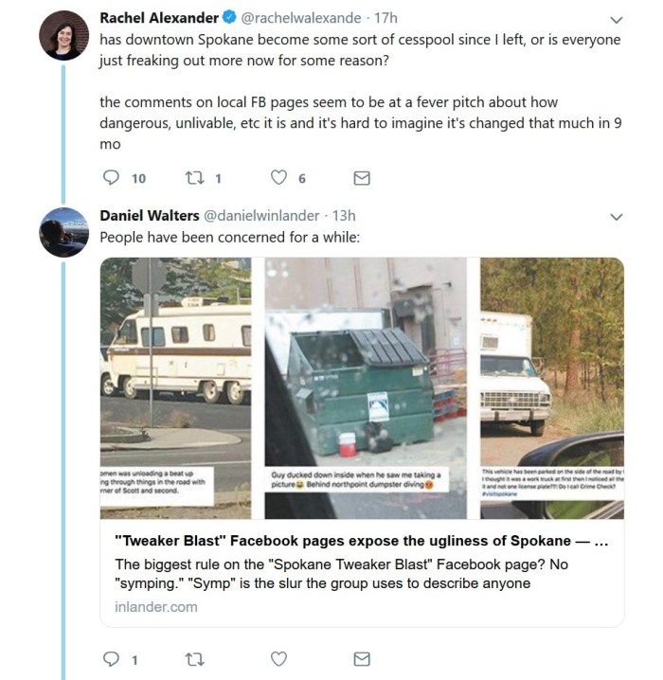Reply to Daniel Walters' tweet
The width and height of the screenshot is (663, 680).
tap(111, 659)
